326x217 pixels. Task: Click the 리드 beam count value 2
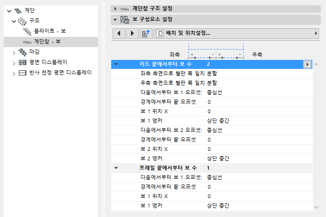coord(208,64)
